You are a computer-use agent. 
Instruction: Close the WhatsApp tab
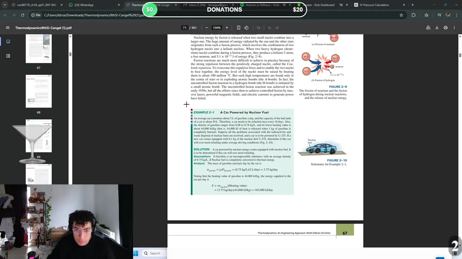coord(119,5)
